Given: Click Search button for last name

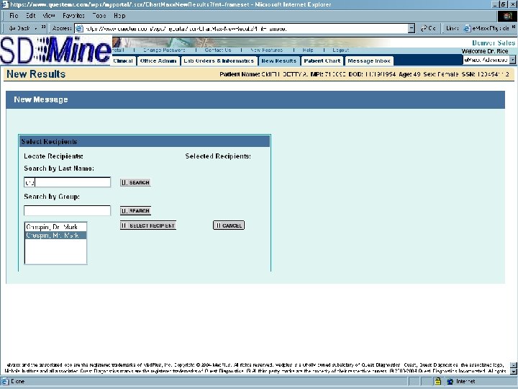Looking at the screenshot, I should click(135, 182).
